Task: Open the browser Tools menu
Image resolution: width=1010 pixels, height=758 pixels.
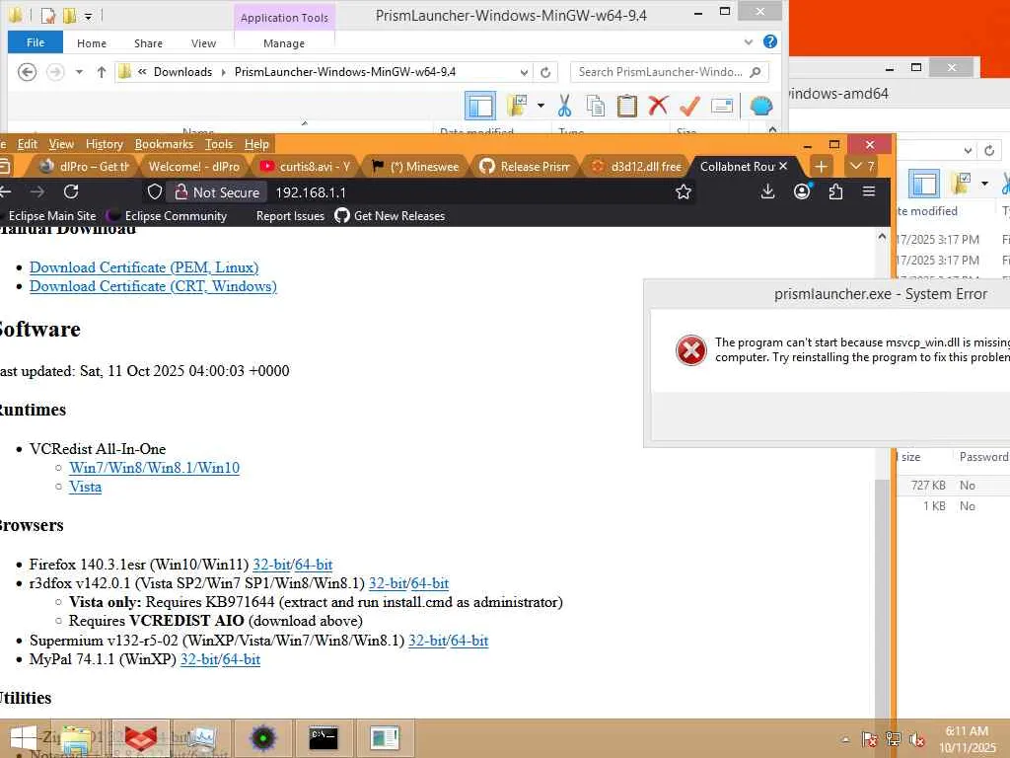Action: click(x=218, y=144)
